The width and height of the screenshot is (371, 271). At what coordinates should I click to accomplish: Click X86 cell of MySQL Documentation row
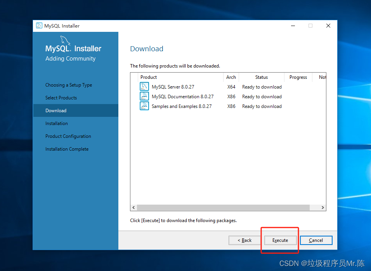[231, 97]
